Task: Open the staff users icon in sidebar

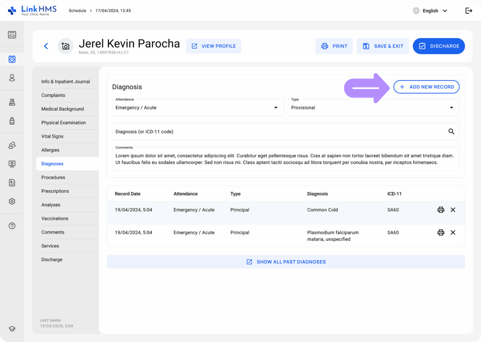Action: 12,145
